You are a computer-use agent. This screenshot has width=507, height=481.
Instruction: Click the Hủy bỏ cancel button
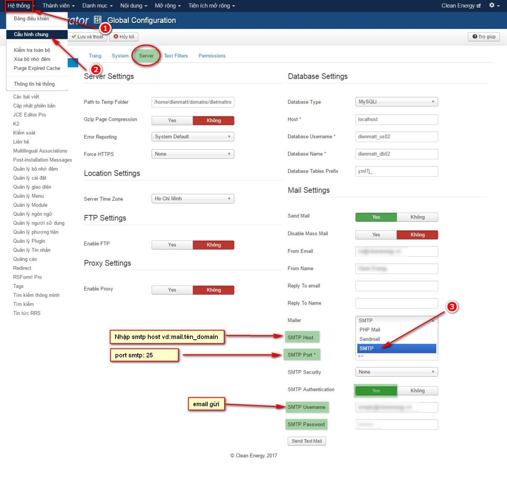tap(124, 36)
